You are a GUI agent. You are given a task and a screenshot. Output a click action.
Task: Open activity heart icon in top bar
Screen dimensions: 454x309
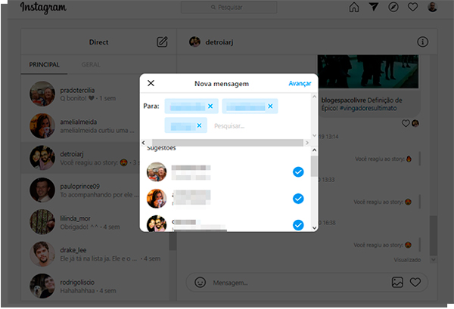(412, 7)
